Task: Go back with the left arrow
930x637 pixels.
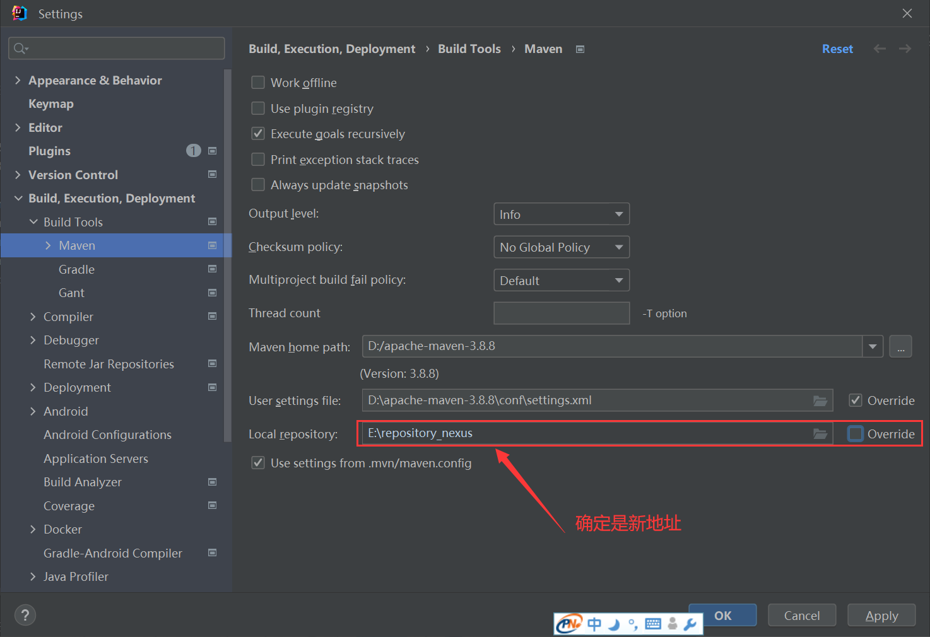Action: (880, 49)
